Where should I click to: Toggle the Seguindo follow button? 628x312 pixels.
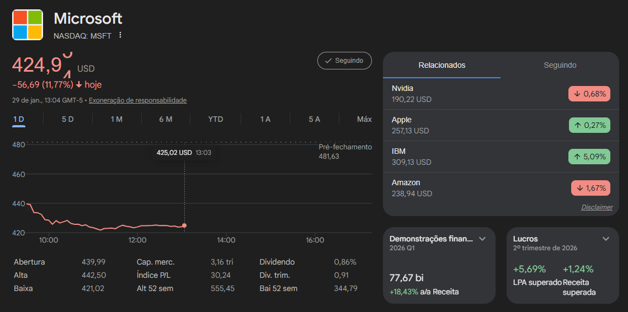344,61
